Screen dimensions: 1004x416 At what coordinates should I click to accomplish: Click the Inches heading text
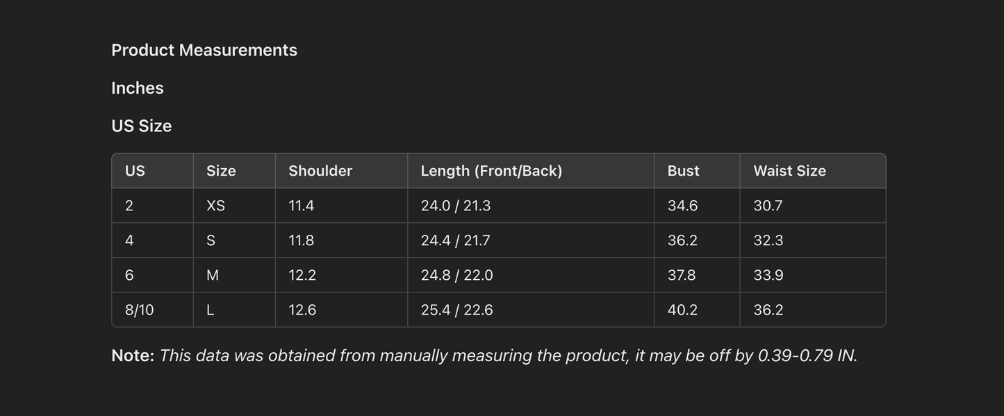(x=138, y=88)
